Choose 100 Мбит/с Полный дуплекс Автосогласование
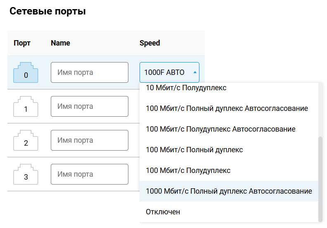The width and height of the screenshot is (327, 228). pos(227,108)
